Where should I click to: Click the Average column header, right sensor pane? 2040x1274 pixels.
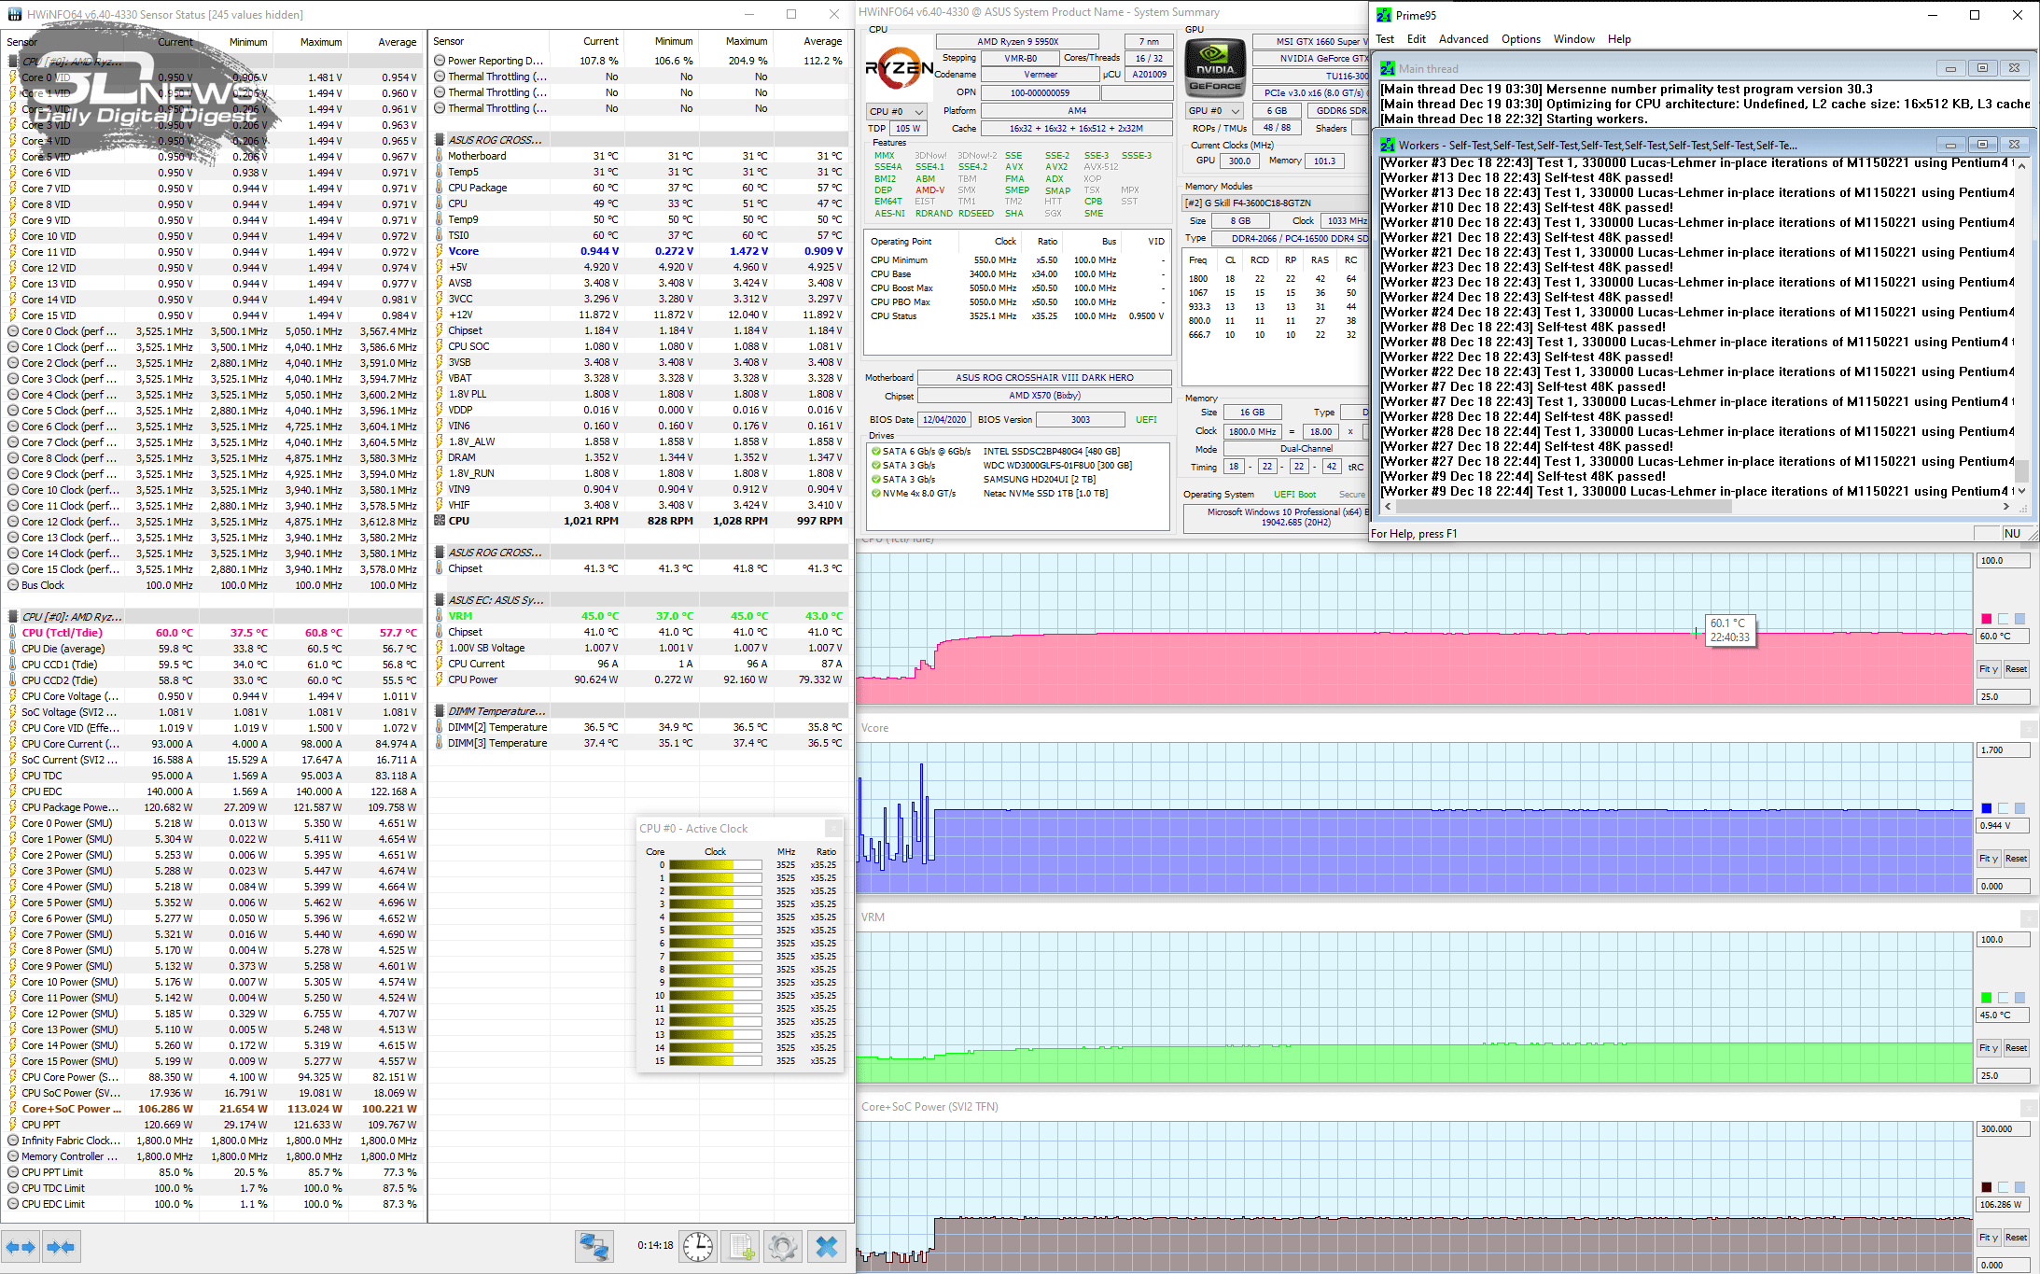(812, 41)
